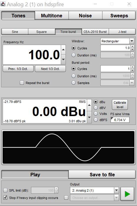Click the Frequency Hz field showing 100.0
The image size is (137, 206).
coord(32,55)
